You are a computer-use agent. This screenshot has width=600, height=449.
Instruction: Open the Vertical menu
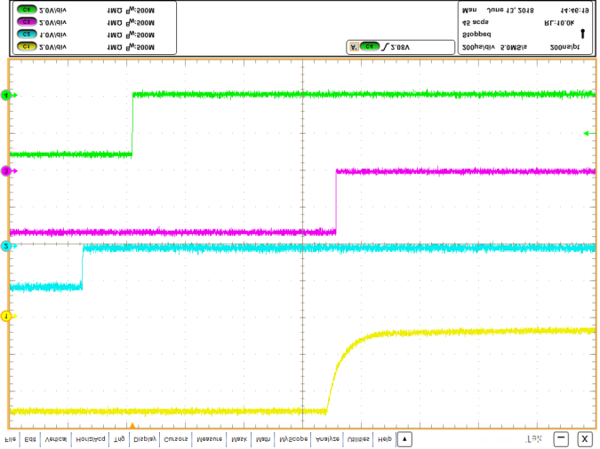coord(56,439)
